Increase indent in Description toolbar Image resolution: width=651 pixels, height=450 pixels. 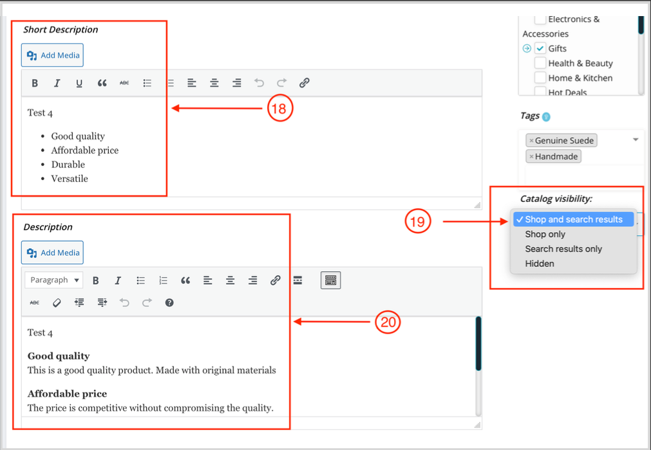[102, 303]
